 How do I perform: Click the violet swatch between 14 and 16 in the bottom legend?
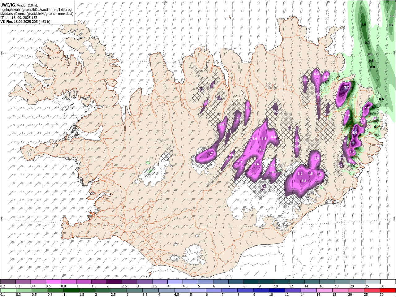308,290
